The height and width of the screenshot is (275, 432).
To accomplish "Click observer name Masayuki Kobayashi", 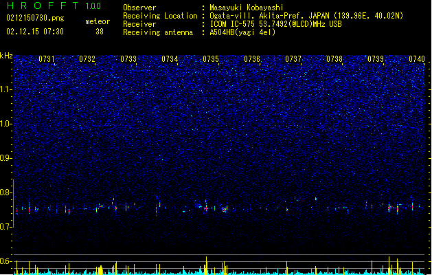I will [x=247, y=8].
